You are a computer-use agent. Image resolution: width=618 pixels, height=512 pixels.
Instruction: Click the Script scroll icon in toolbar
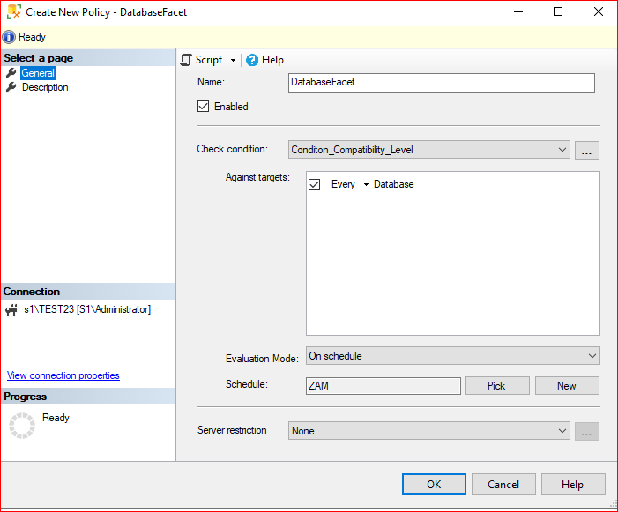pos(186,60)
